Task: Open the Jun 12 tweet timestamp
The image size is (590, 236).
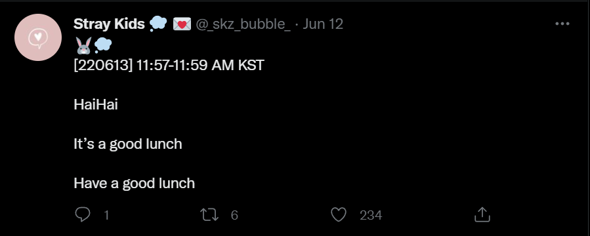Action: coord(323,24)
